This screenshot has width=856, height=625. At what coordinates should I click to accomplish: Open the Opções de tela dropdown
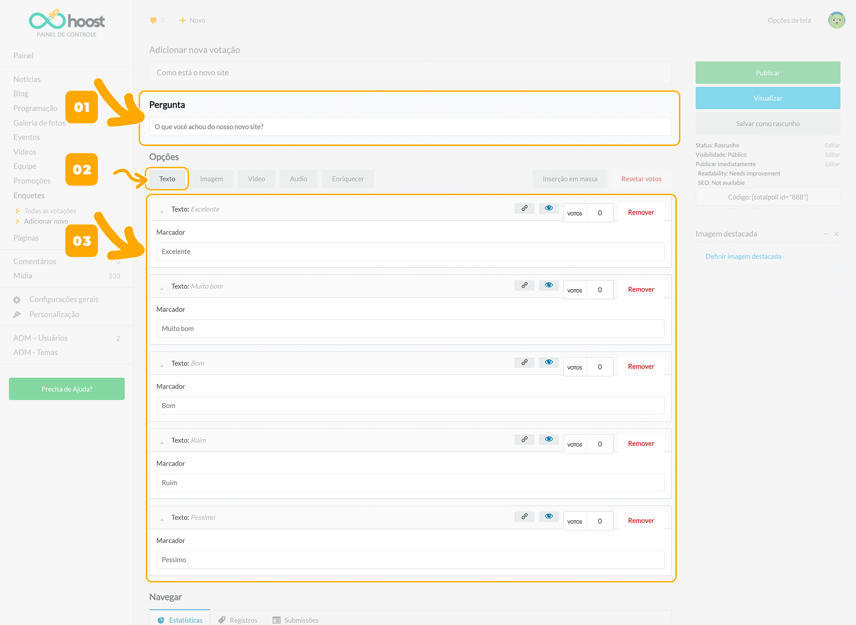point(789,21)
